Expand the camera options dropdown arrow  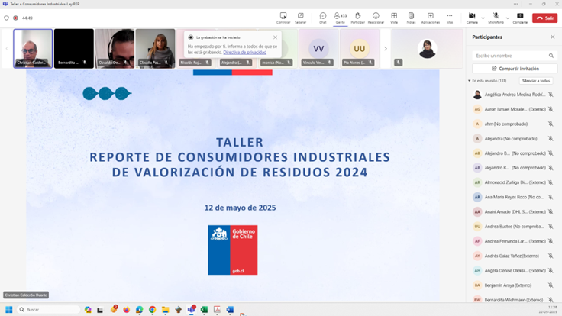483,17
